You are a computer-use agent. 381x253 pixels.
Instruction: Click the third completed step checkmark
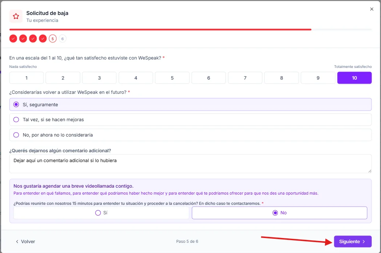point(33,39)
